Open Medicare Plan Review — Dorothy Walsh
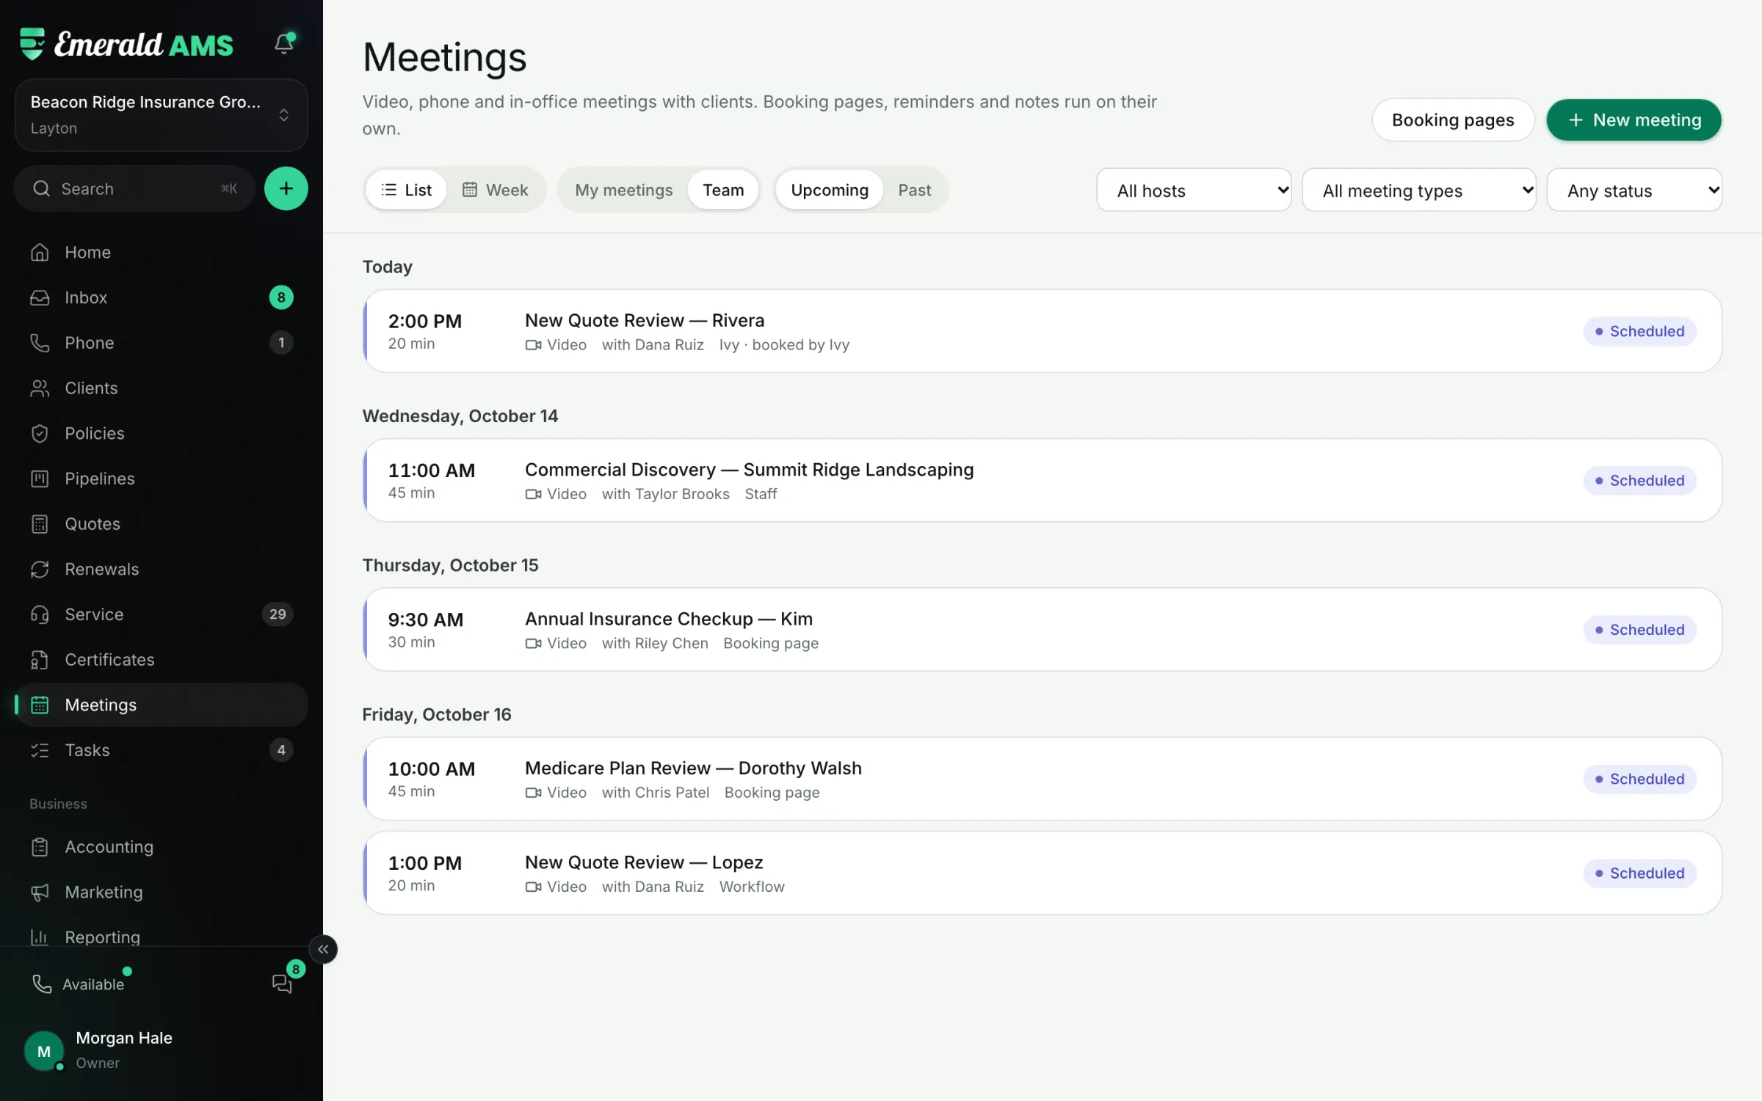This screenshot has width=1762, height=1101. [1043, 779]
